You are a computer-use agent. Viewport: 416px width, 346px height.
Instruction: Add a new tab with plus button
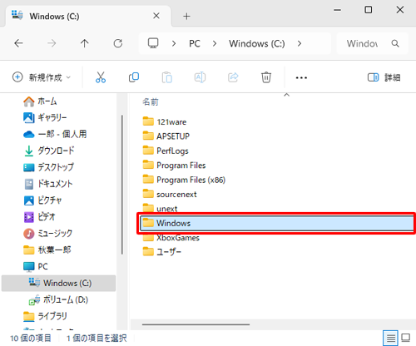pyautogui.click(x=186, y=17)
